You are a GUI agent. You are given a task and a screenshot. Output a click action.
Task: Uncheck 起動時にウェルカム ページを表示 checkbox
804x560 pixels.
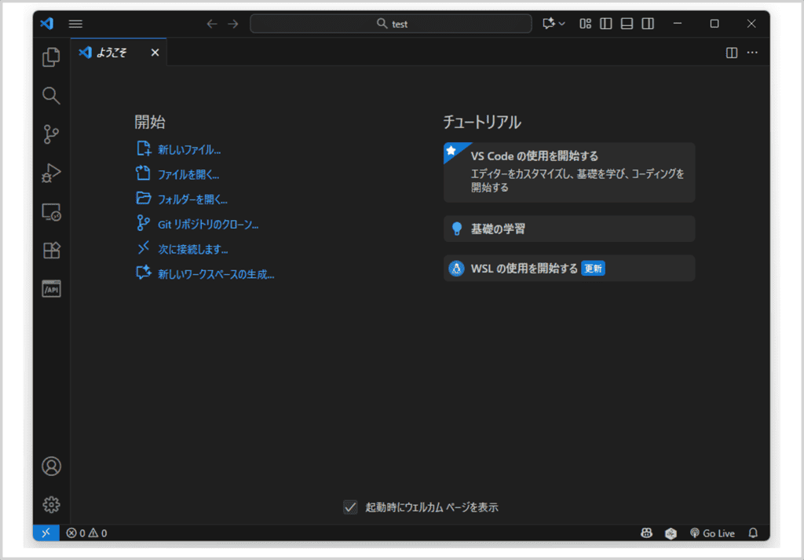[x=351, y=507]
